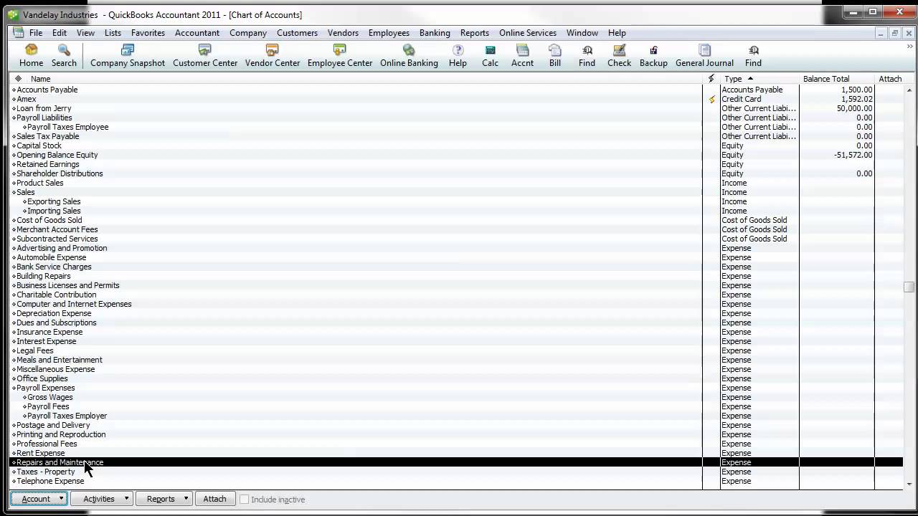Open the Accountant menu
The image size is (918, 516).
[197, 33]
